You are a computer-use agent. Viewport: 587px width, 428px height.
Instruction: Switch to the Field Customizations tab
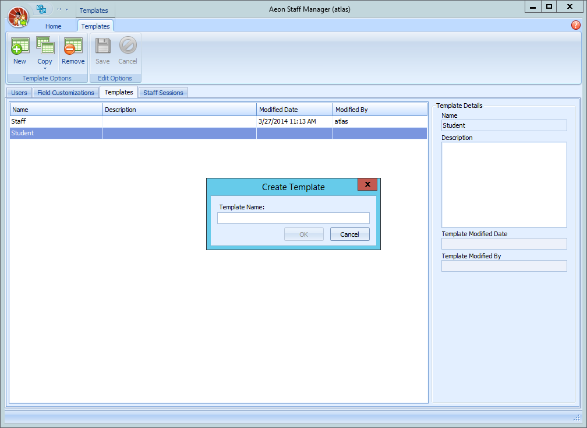coord(66,92)
